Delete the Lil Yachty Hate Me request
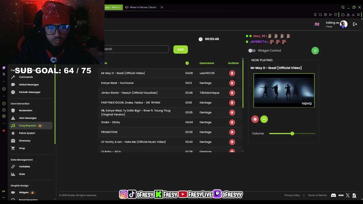The height and width of the screenshot is (204, 363). click(232, 142)
